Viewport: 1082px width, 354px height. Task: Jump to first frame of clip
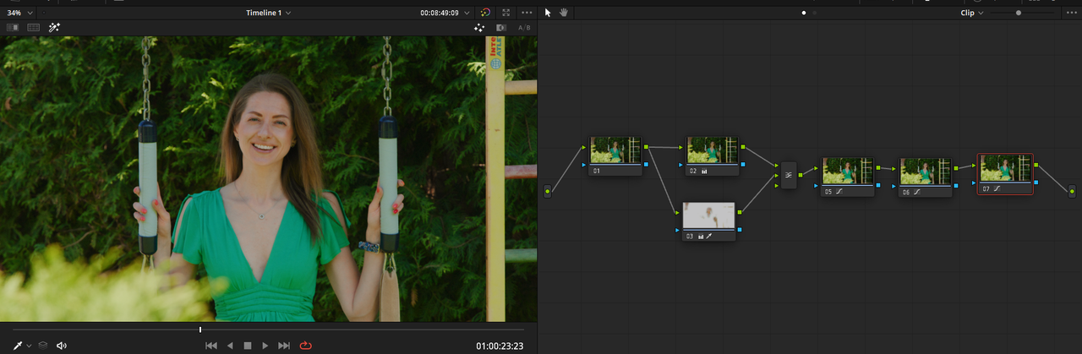point(210,346)
